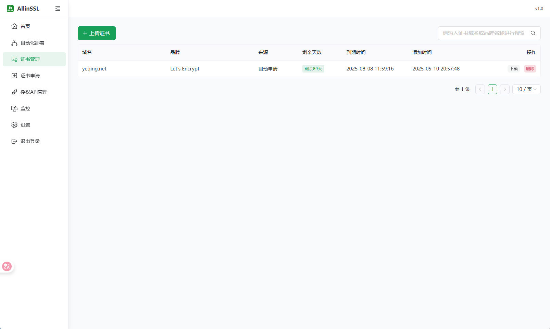
Task: Click the 品牌 column header
Action: (x=175, y=52)
